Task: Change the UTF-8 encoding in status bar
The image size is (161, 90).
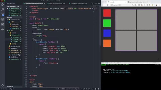Action: pos(85,89)
